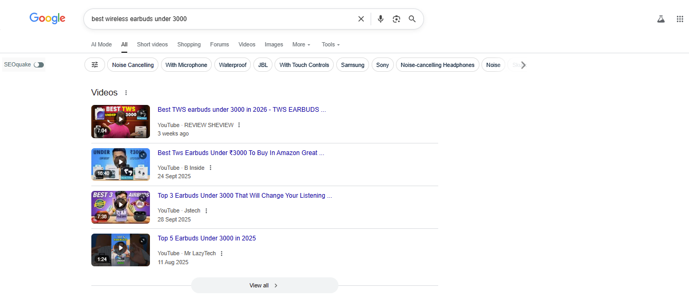Click the Videos section heading

coord(105,93)
